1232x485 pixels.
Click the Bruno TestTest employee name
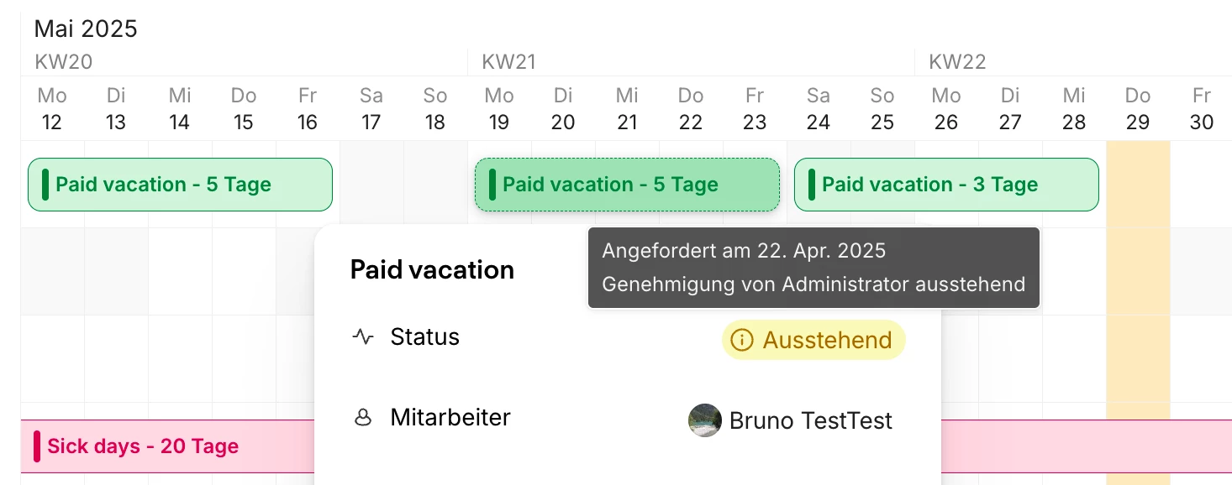pos(811,420)
